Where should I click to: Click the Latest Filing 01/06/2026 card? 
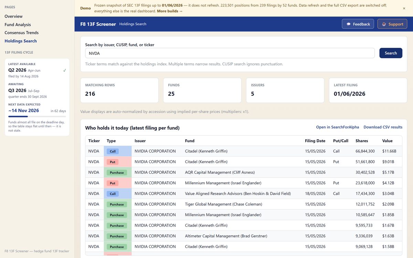coord(368,90)
